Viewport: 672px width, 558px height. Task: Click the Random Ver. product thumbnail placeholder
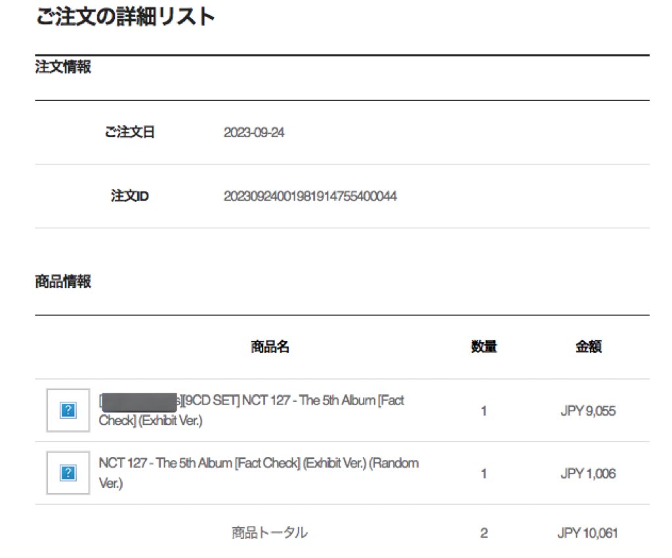pyautogui.click(x=68, y=473)
